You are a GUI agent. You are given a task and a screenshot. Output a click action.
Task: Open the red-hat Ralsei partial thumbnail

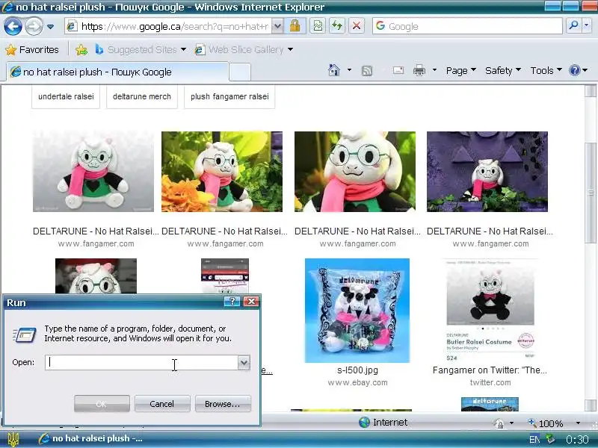[96, 276]
